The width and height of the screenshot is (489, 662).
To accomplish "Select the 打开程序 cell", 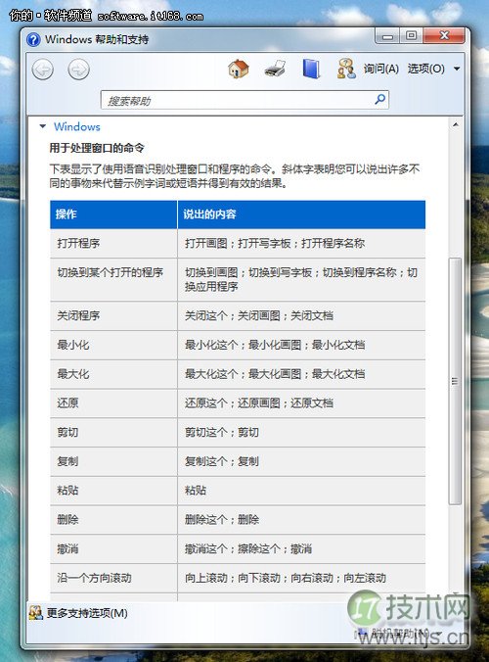I will pyautogui.click(x=113, y=244).
